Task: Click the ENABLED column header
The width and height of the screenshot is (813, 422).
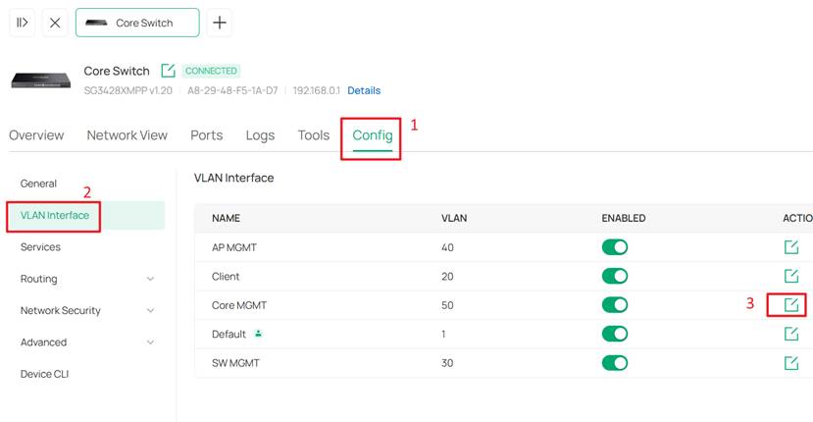Action: [623, 218]
